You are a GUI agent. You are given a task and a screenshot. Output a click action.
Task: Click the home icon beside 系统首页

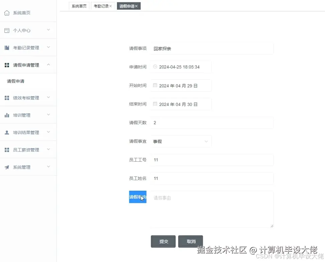[x=7, y=13]
